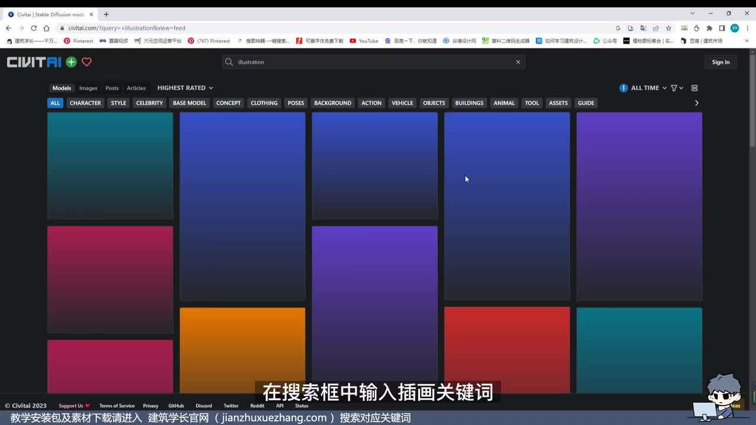Open the Terms of Service footer link
The width and height of the screenshot is (756, 425).
(x=117, y=406)
